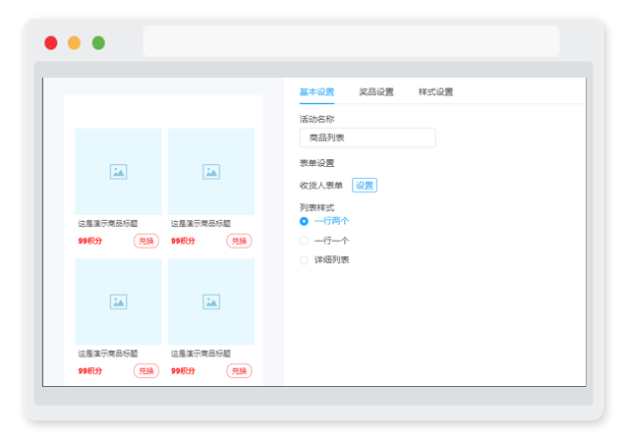Click the bottom-right product image placeholder
This screenshot has height=443, width=629.
211,302
